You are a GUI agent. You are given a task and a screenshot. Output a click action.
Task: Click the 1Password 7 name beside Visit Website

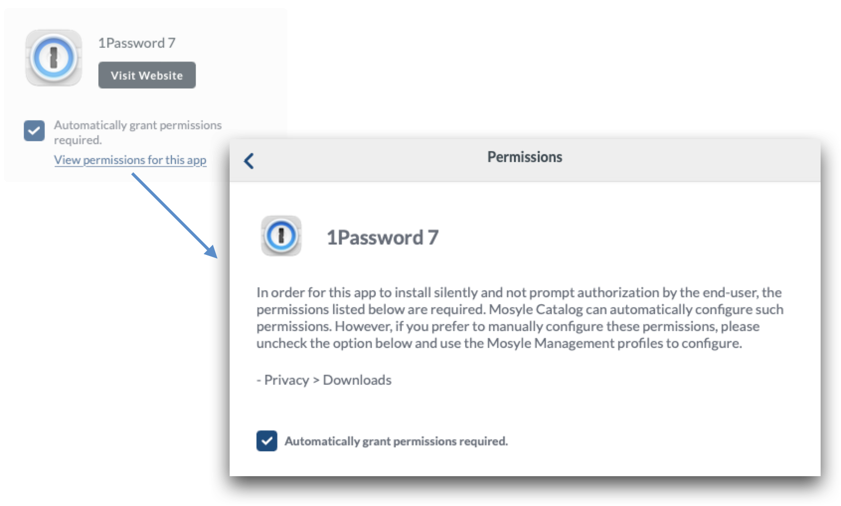coord(137,43)
